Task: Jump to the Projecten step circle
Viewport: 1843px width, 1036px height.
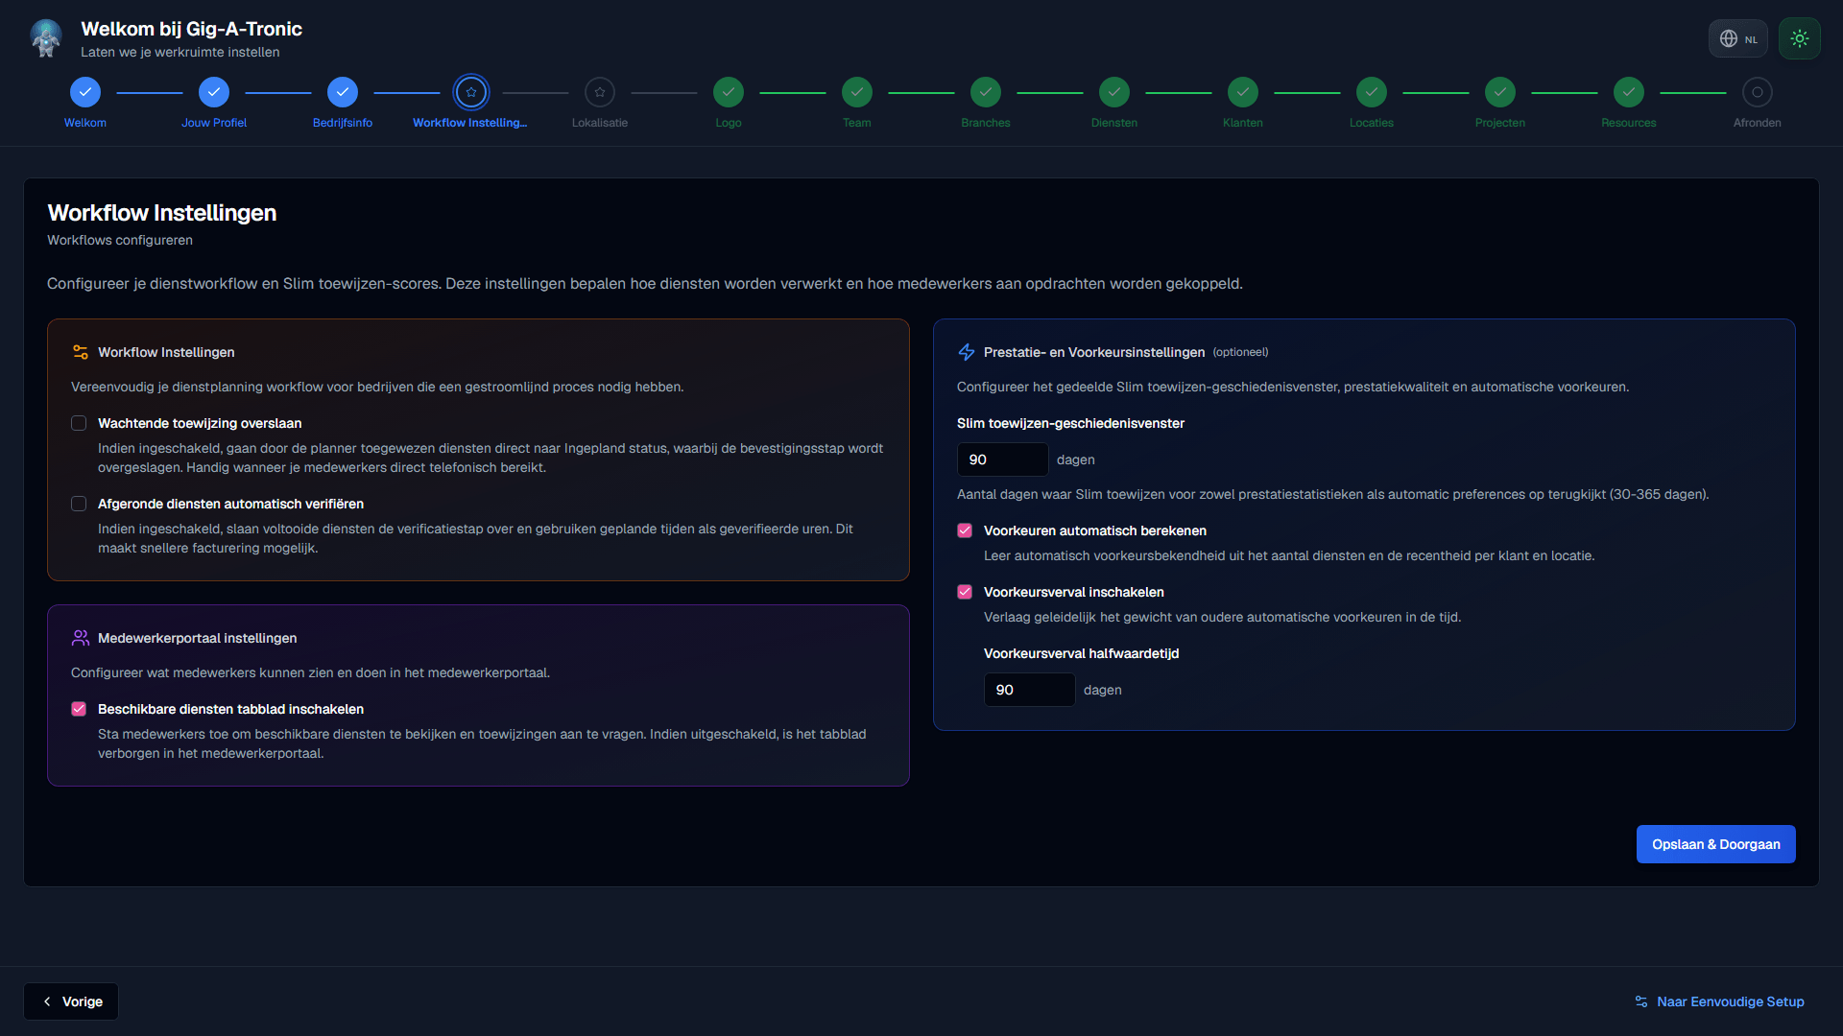Action: 1500,92
